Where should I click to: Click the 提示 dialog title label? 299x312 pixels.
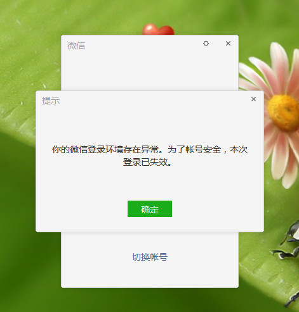coord(51,101)
